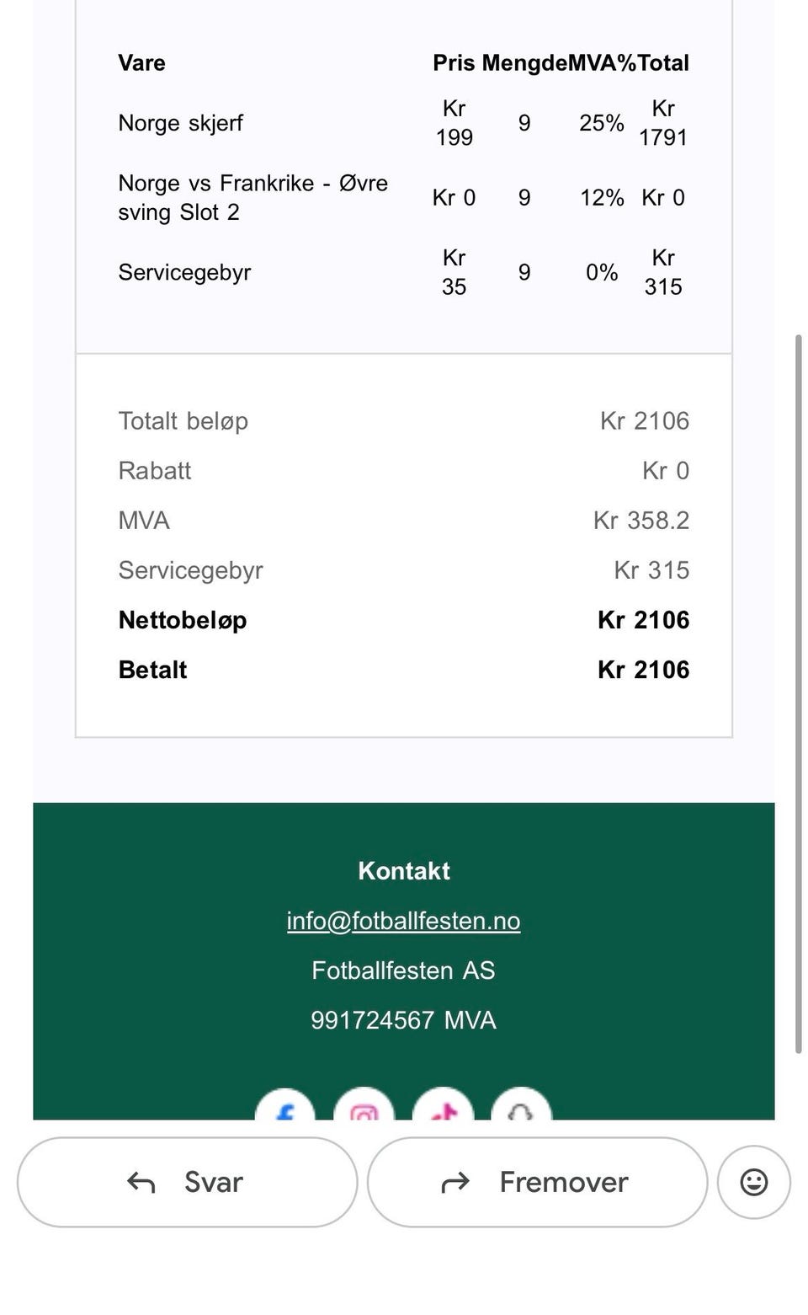This screenshot has width=808, height=1315.
Task: Open the TikTok social icon
Action: (443, 1104)
